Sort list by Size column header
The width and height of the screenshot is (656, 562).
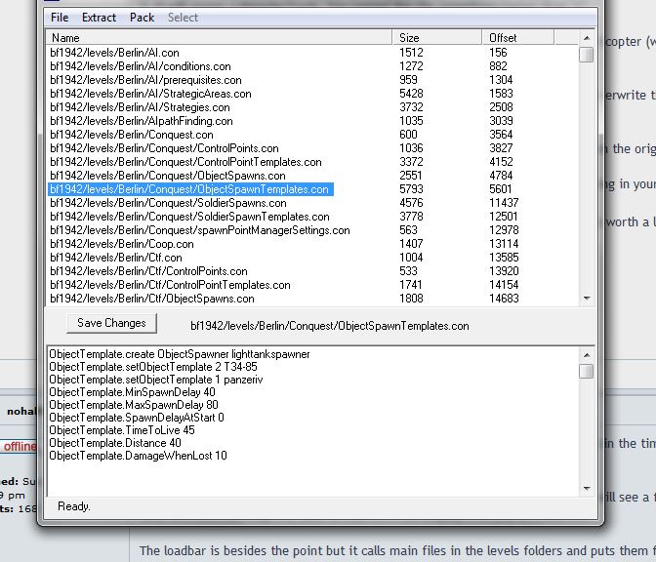pos(437,38)
